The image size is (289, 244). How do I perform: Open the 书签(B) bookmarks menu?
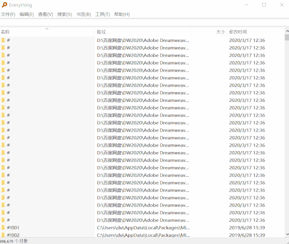coord(84,14)
